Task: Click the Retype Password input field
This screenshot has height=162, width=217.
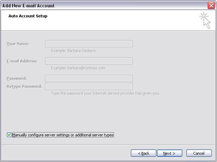Action: click(89, 86)
